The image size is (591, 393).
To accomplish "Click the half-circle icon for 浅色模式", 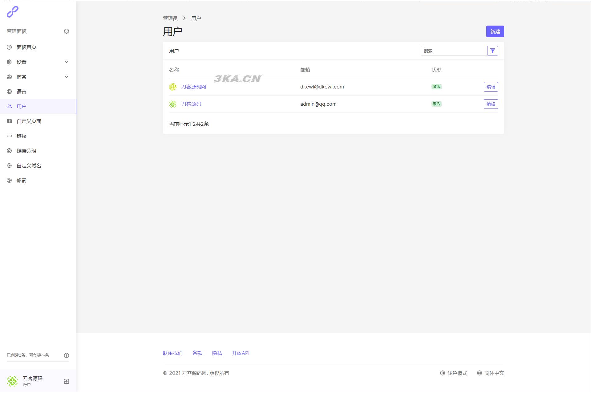I will (443, 373).
